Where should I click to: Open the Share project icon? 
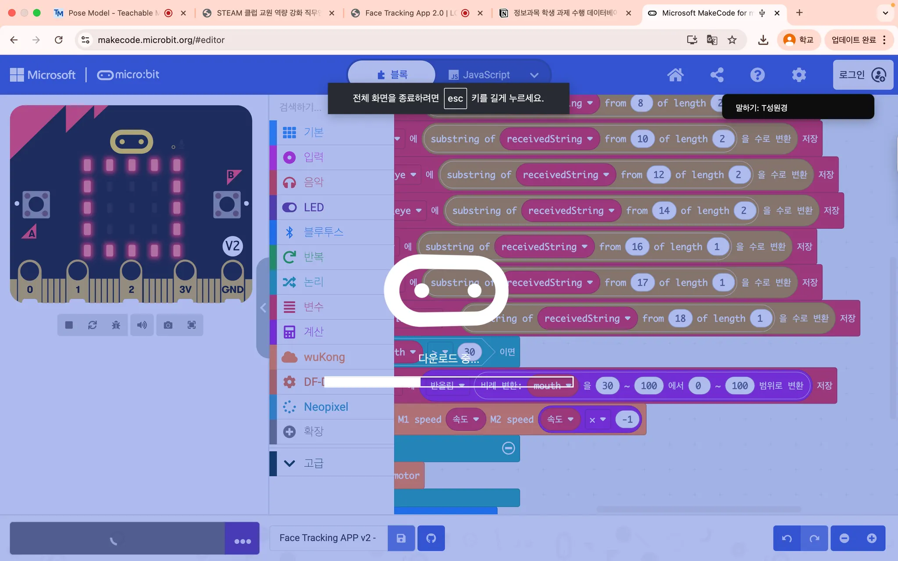pos(717,75)
